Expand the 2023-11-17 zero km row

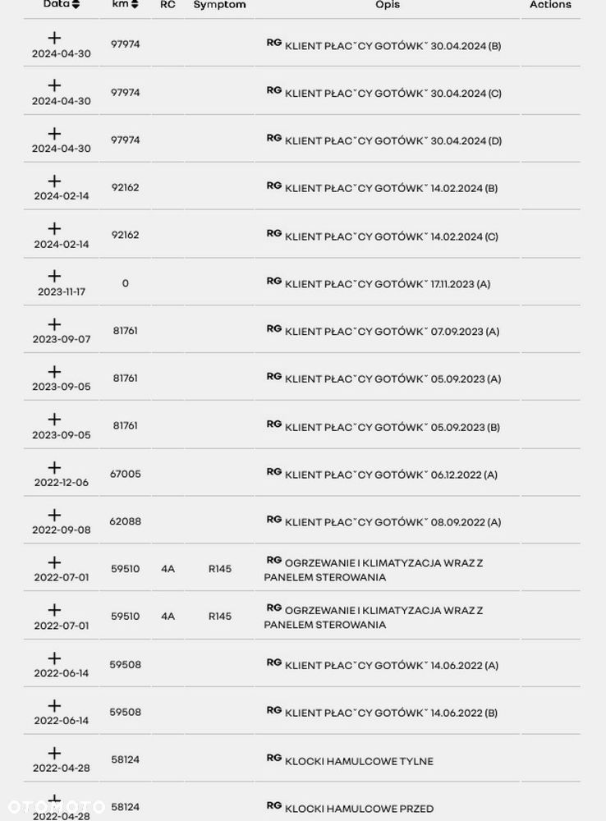tap(54, 276)
